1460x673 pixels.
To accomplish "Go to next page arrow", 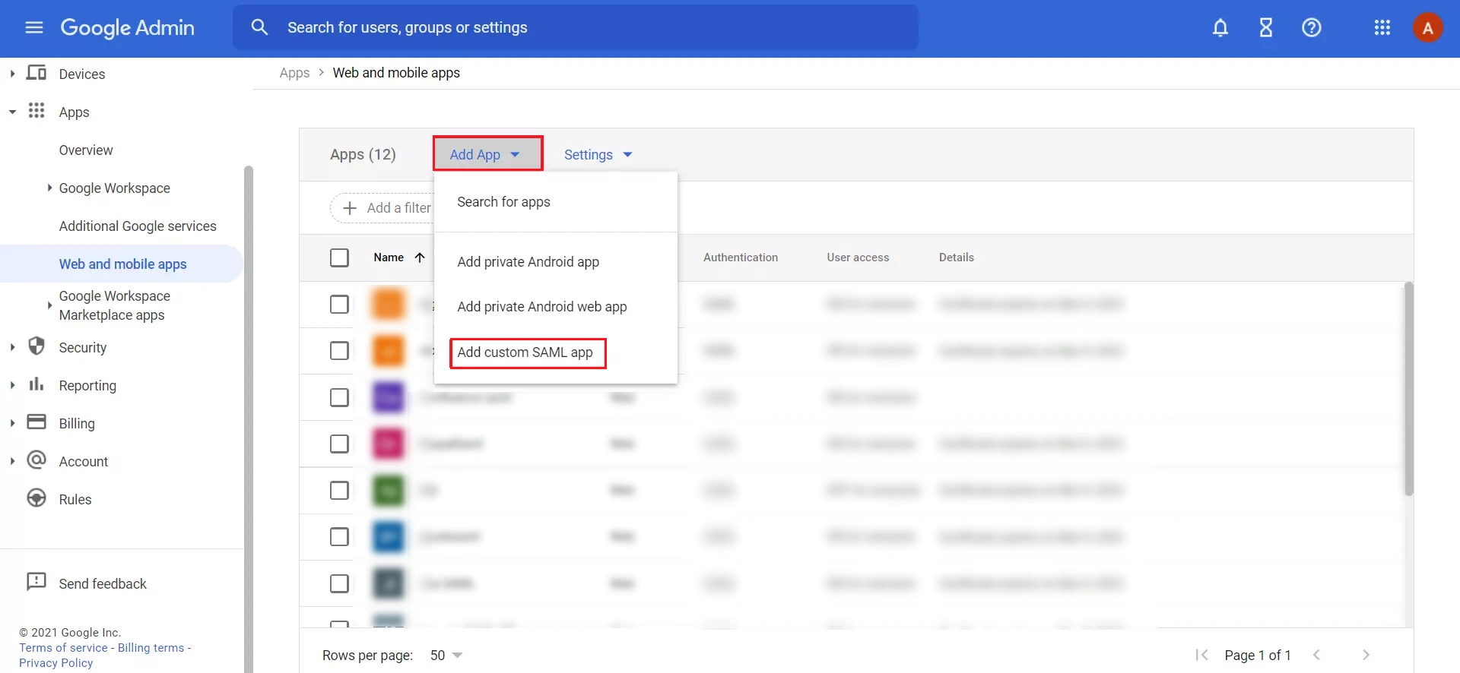I will tap(1366, 655).
